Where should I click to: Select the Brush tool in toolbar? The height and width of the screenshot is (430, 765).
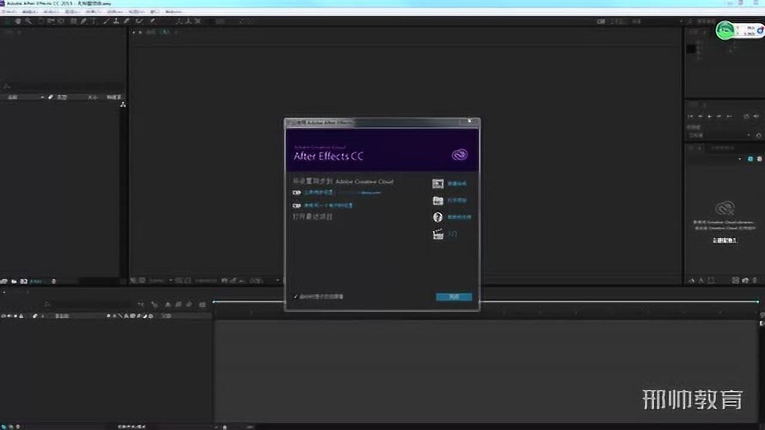[x=106, y=21]
